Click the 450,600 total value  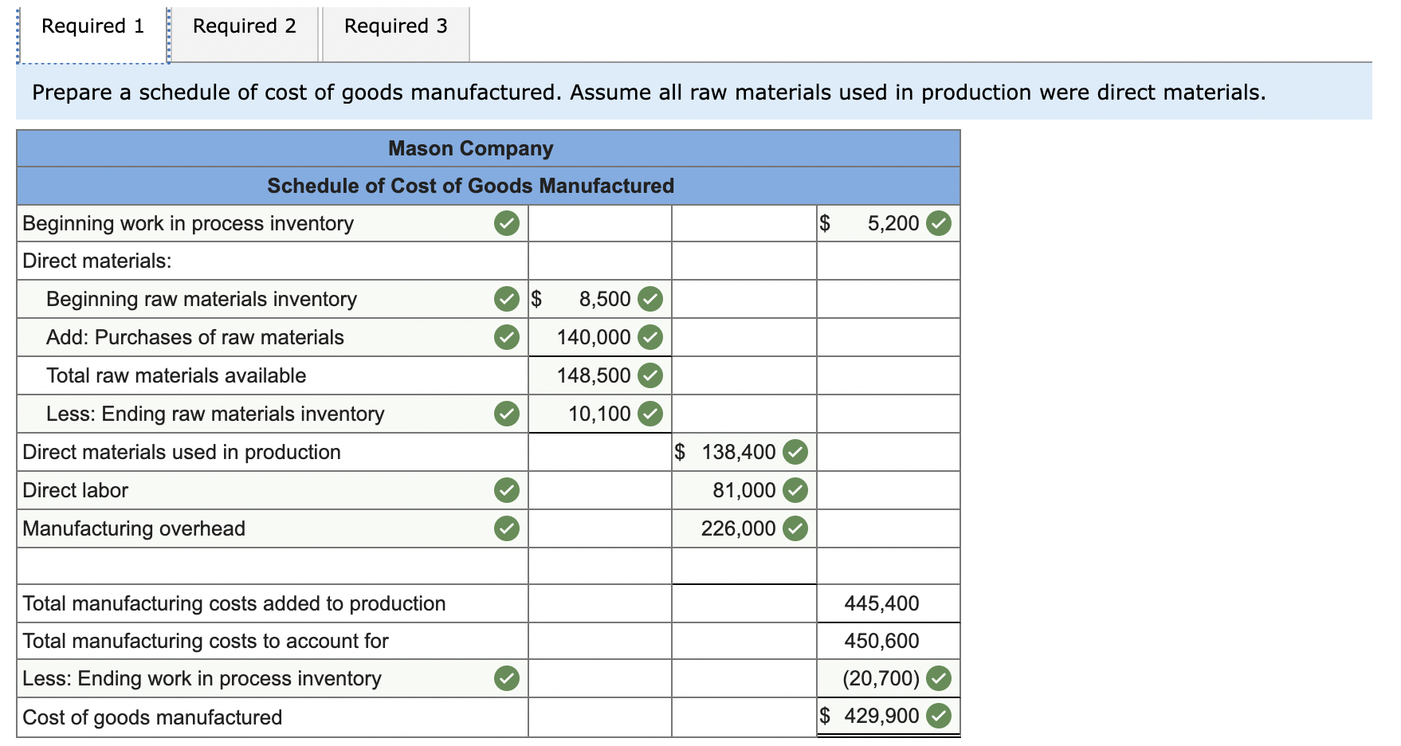[x=881, y=641]
